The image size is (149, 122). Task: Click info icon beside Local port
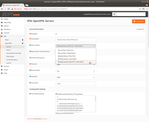(x=30, y=83)
